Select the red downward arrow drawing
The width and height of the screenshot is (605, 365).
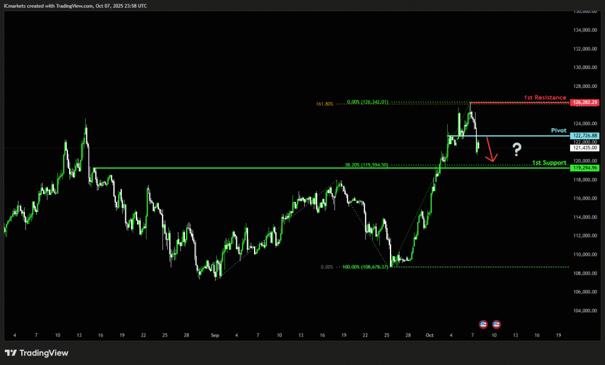point(490,149)
